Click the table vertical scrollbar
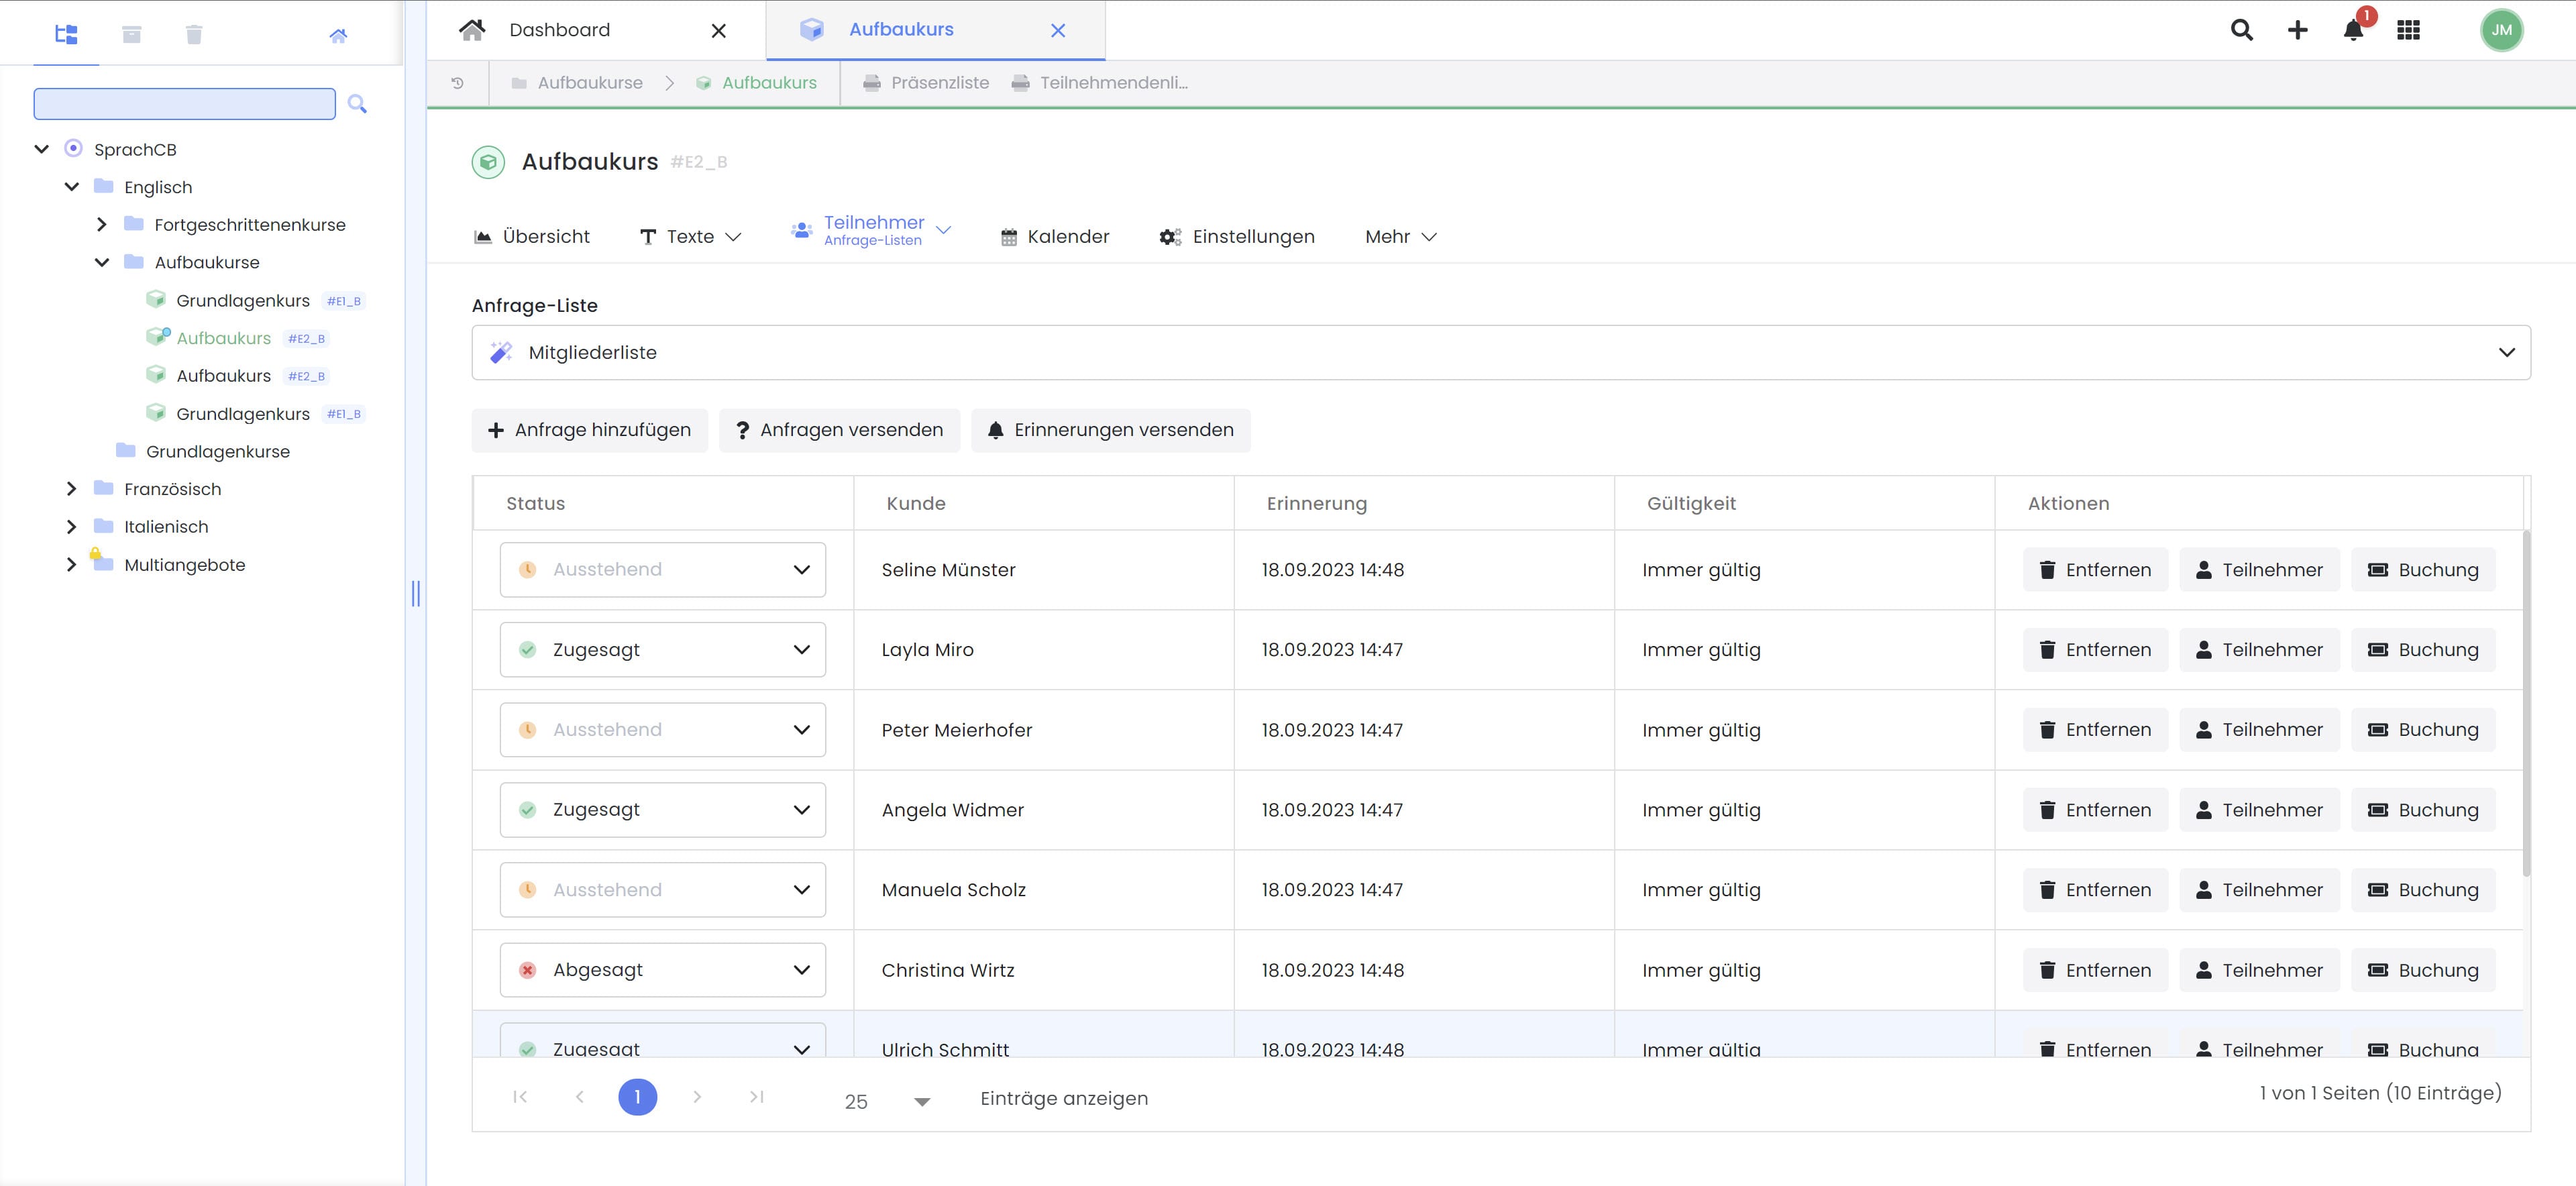Image resolution: width=2576 pixels, height=1186 pixels. tap(2526, 704)
